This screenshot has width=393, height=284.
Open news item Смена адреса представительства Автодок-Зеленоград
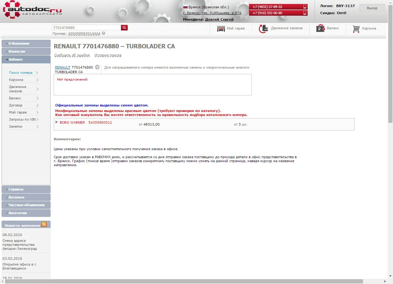point(20,245)
